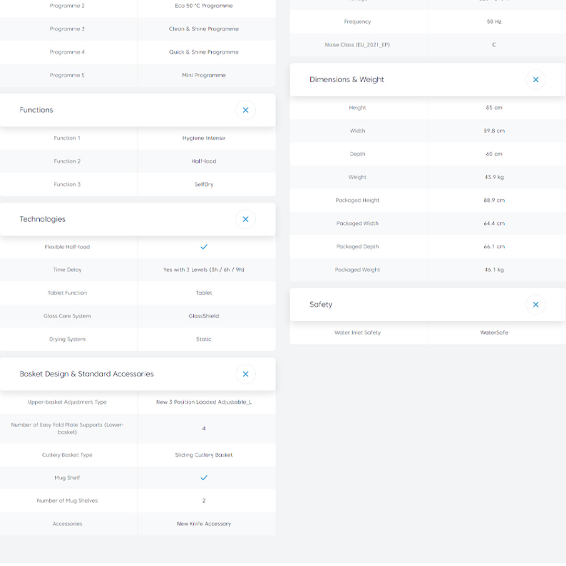Viewport: 566px width, 566px height.
Task: Click the Flexible Half-load checkmark
Action: 204,247
